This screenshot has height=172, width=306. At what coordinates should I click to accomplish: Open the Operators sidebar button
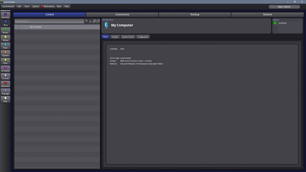pyautogui.click(x=6, y=84)
